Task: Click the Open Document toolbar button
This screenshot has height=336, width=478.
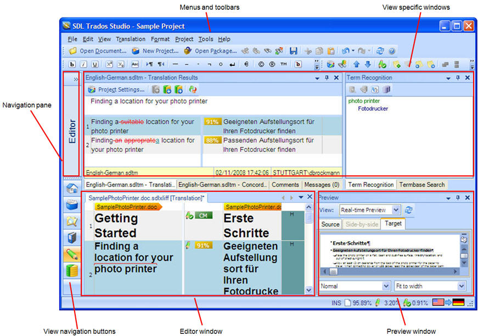Action: click(x=98, y=51)
